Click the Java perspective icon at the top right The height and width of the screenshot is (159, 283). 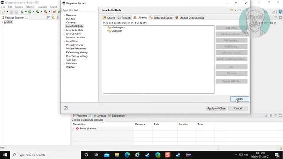point(280,12)
